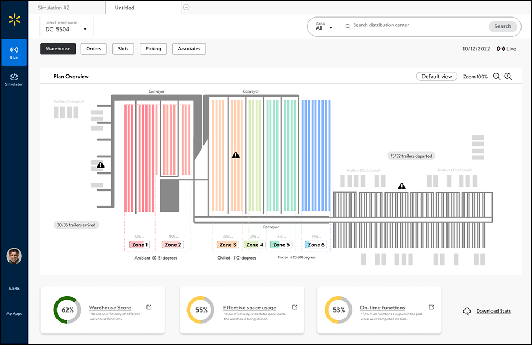Add a new tab with plus icon

tap(186, 7)
